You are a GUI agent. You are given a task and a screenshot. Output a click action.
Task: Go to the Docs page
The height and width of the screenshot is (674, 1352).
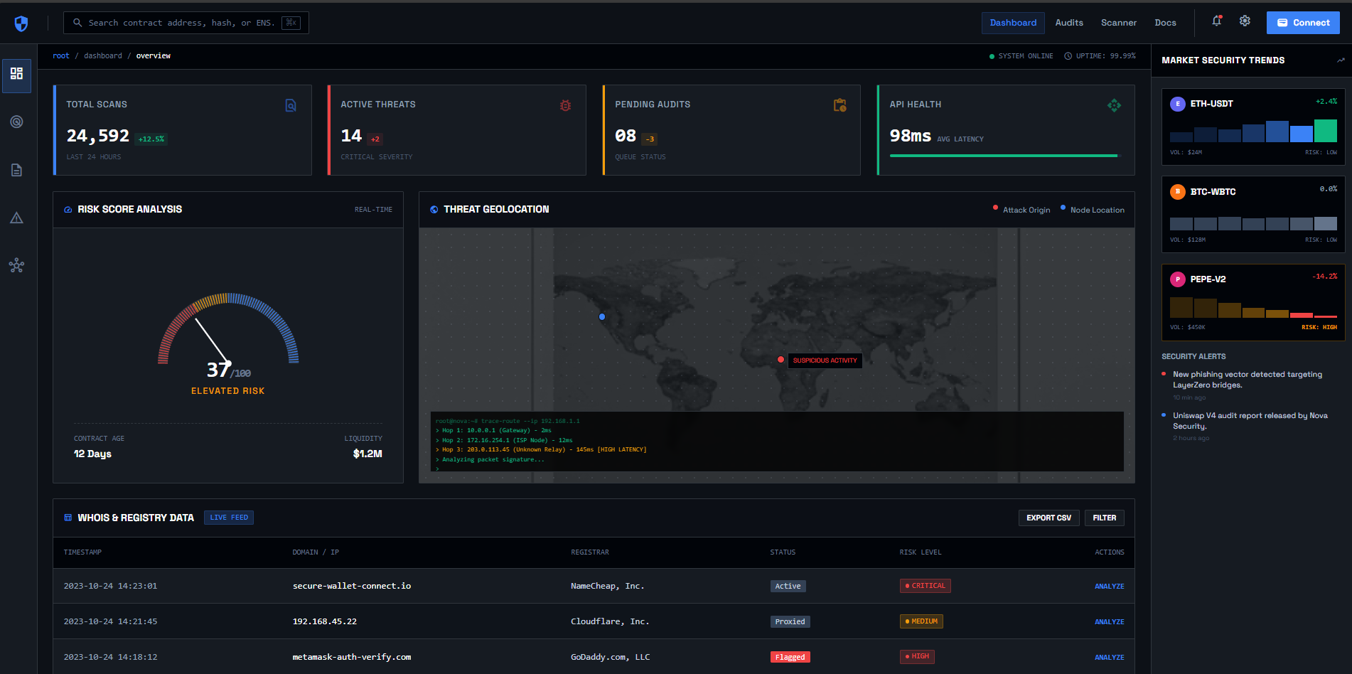click(1165, 23)
